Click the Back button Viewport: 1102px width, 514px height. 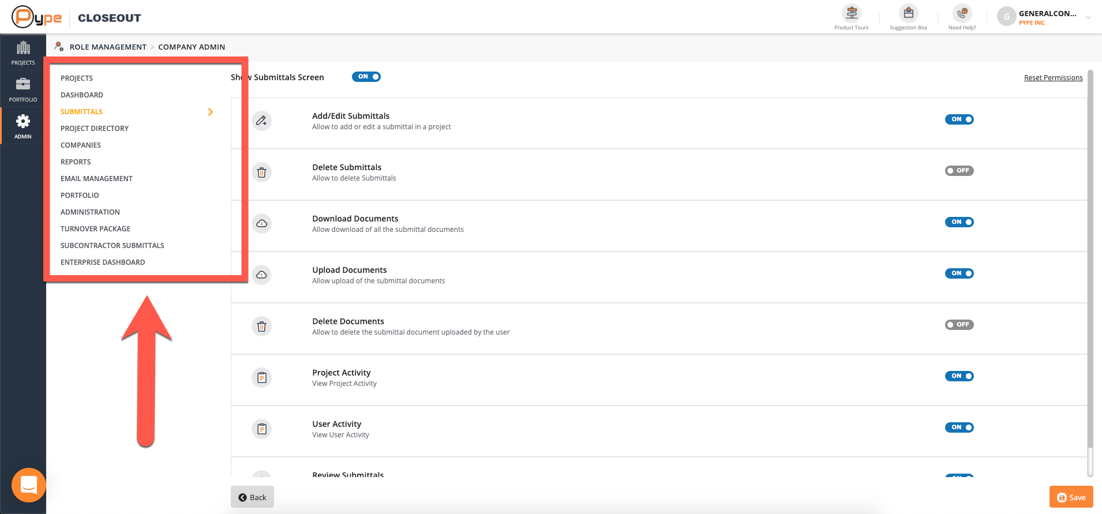pyautogui.click(x=252, y=497)
